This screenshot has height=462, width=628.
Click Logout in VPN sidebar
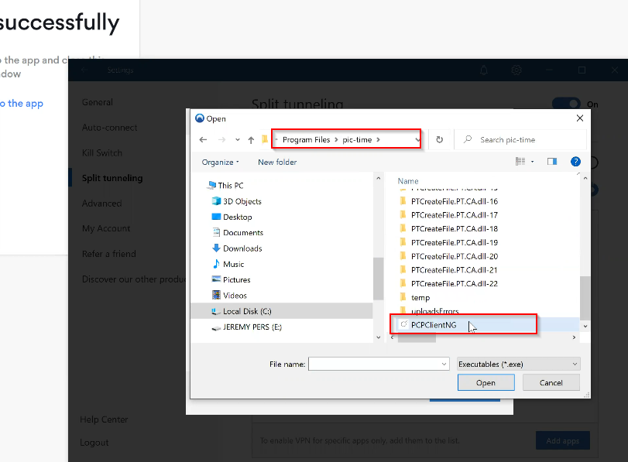pyautogui.click(x=94, y=443)
